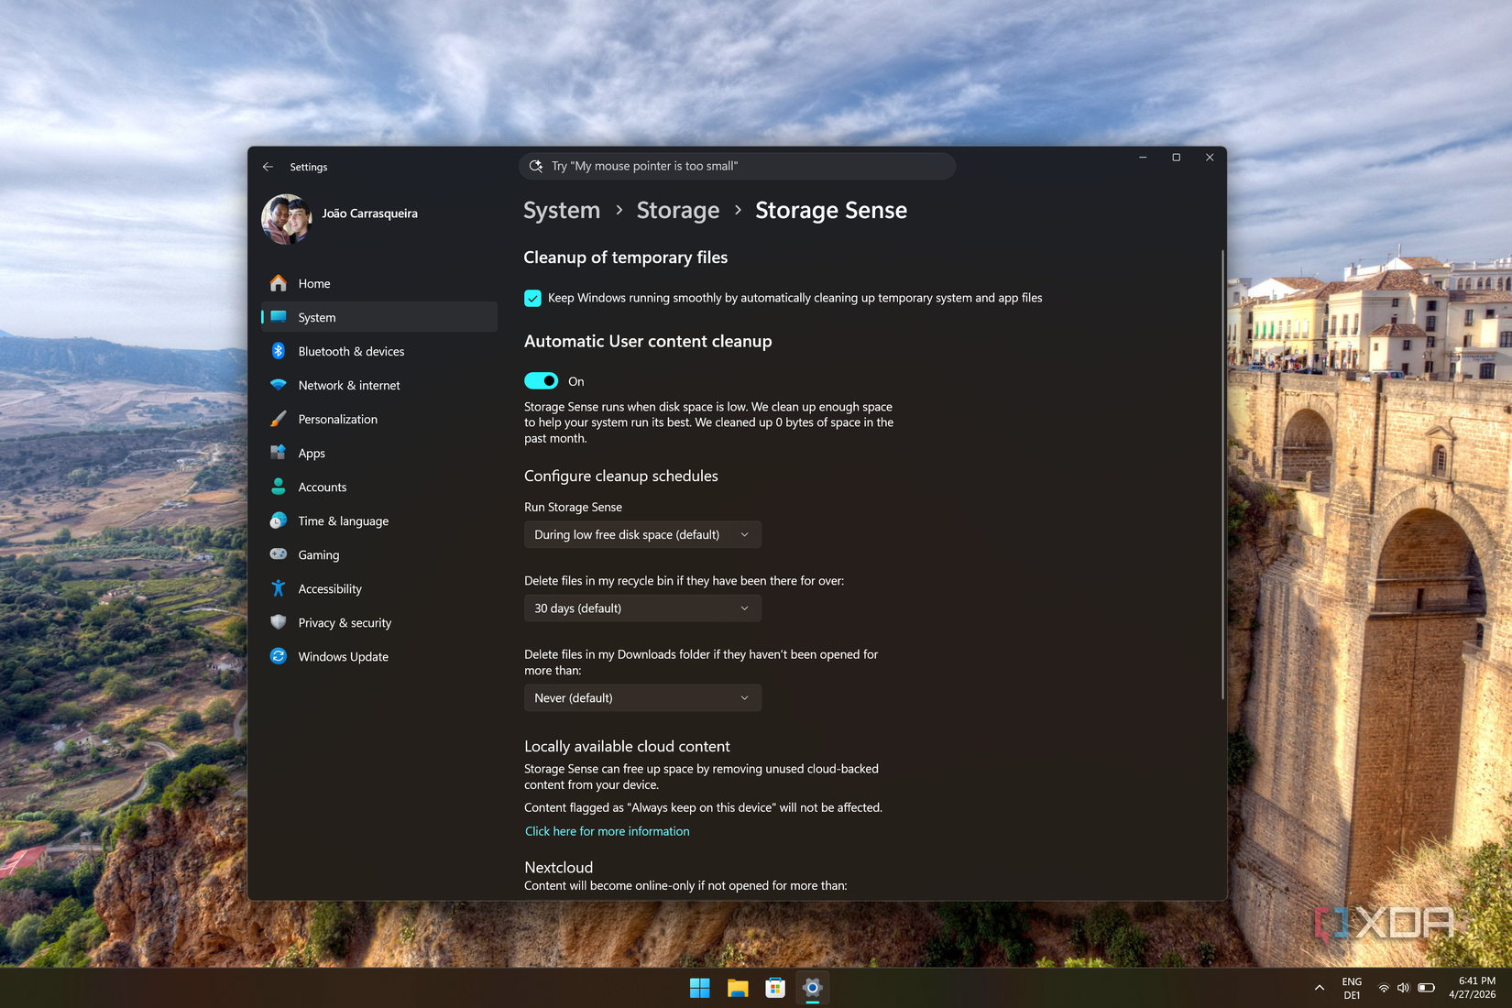Click the back arrow in Settings
The width and height of the screenshot is (1512, 1008).
click(x=268, y=167)
